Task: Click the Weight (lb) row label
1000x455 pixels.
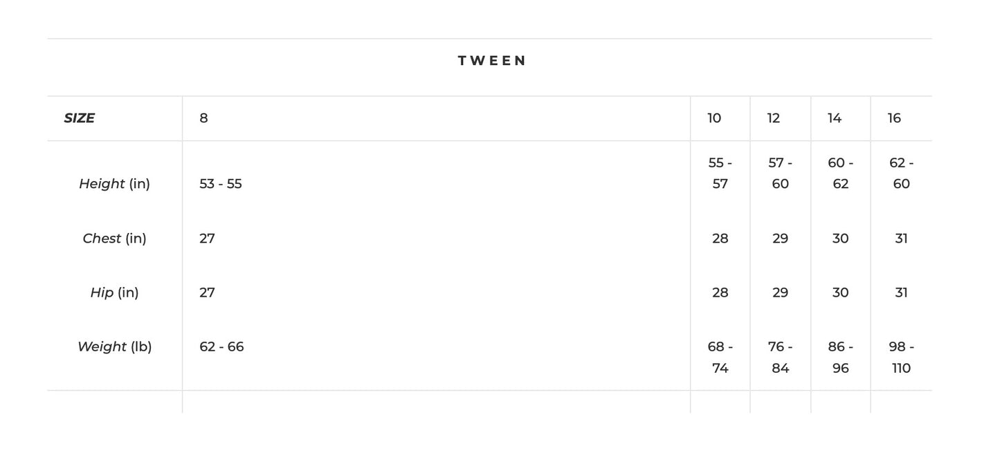Action: coord(114,346)
